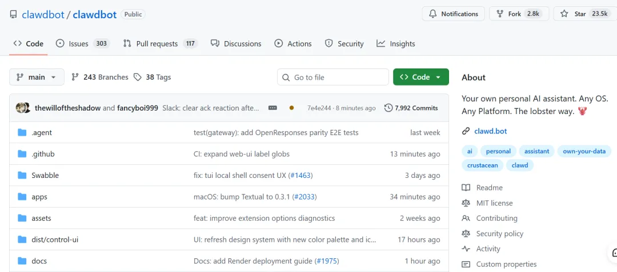Open the main branch dropdown
Screen dimensions: 617x272
click(37, 77)
